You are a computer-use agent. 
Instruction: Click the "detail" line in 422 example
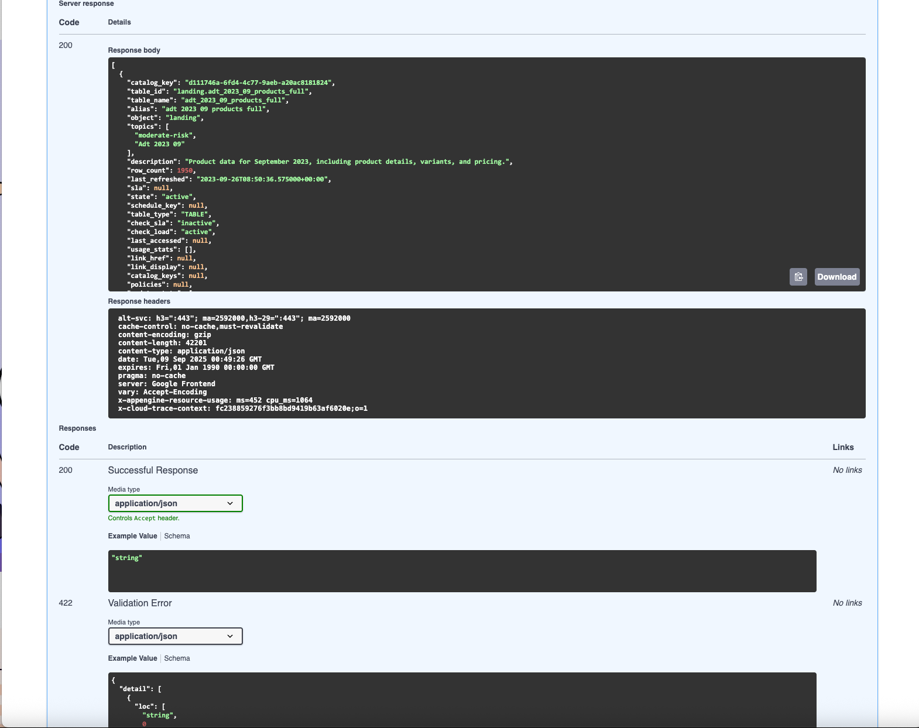(x=140, y=689)
